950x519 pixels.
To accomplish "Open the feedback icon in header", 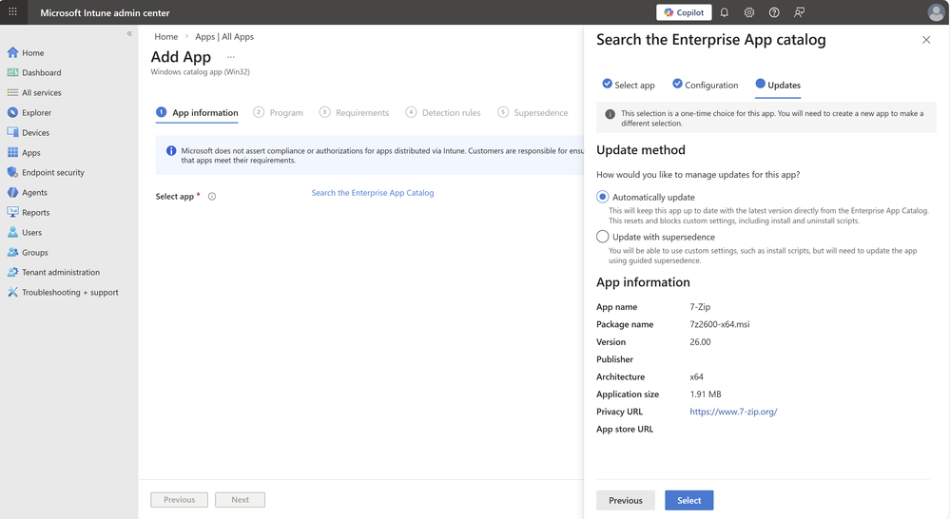I will point(799,12).
